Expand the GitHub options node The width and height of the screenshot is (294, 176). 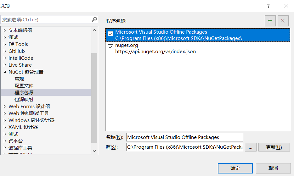(x=5, y=51)
